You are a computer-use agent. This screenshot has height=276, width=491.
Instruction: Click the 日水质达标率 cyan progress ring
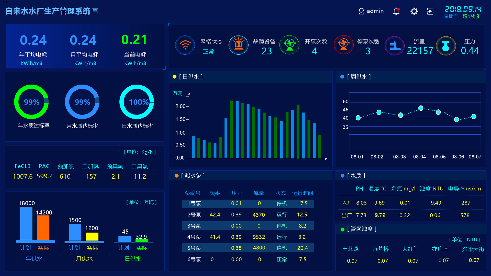[x=137, y=102]
